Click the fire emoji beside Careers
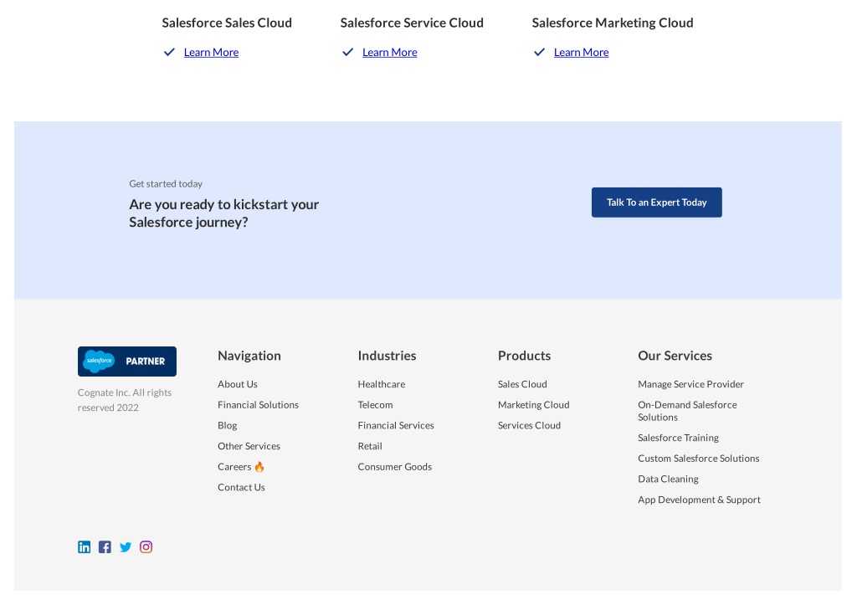 (259, 467)
